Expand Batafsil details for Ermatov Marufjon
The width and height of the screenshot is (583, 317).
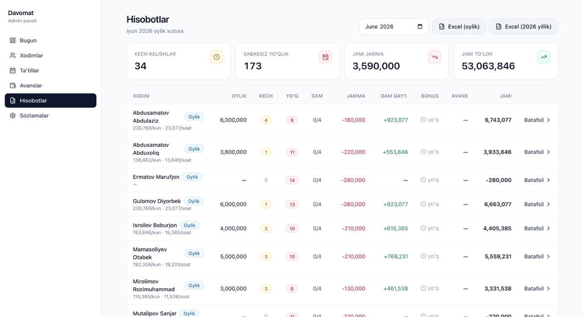coord(537,180)
